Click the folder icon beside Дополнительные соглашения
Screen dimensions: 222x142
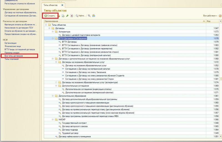60,86
